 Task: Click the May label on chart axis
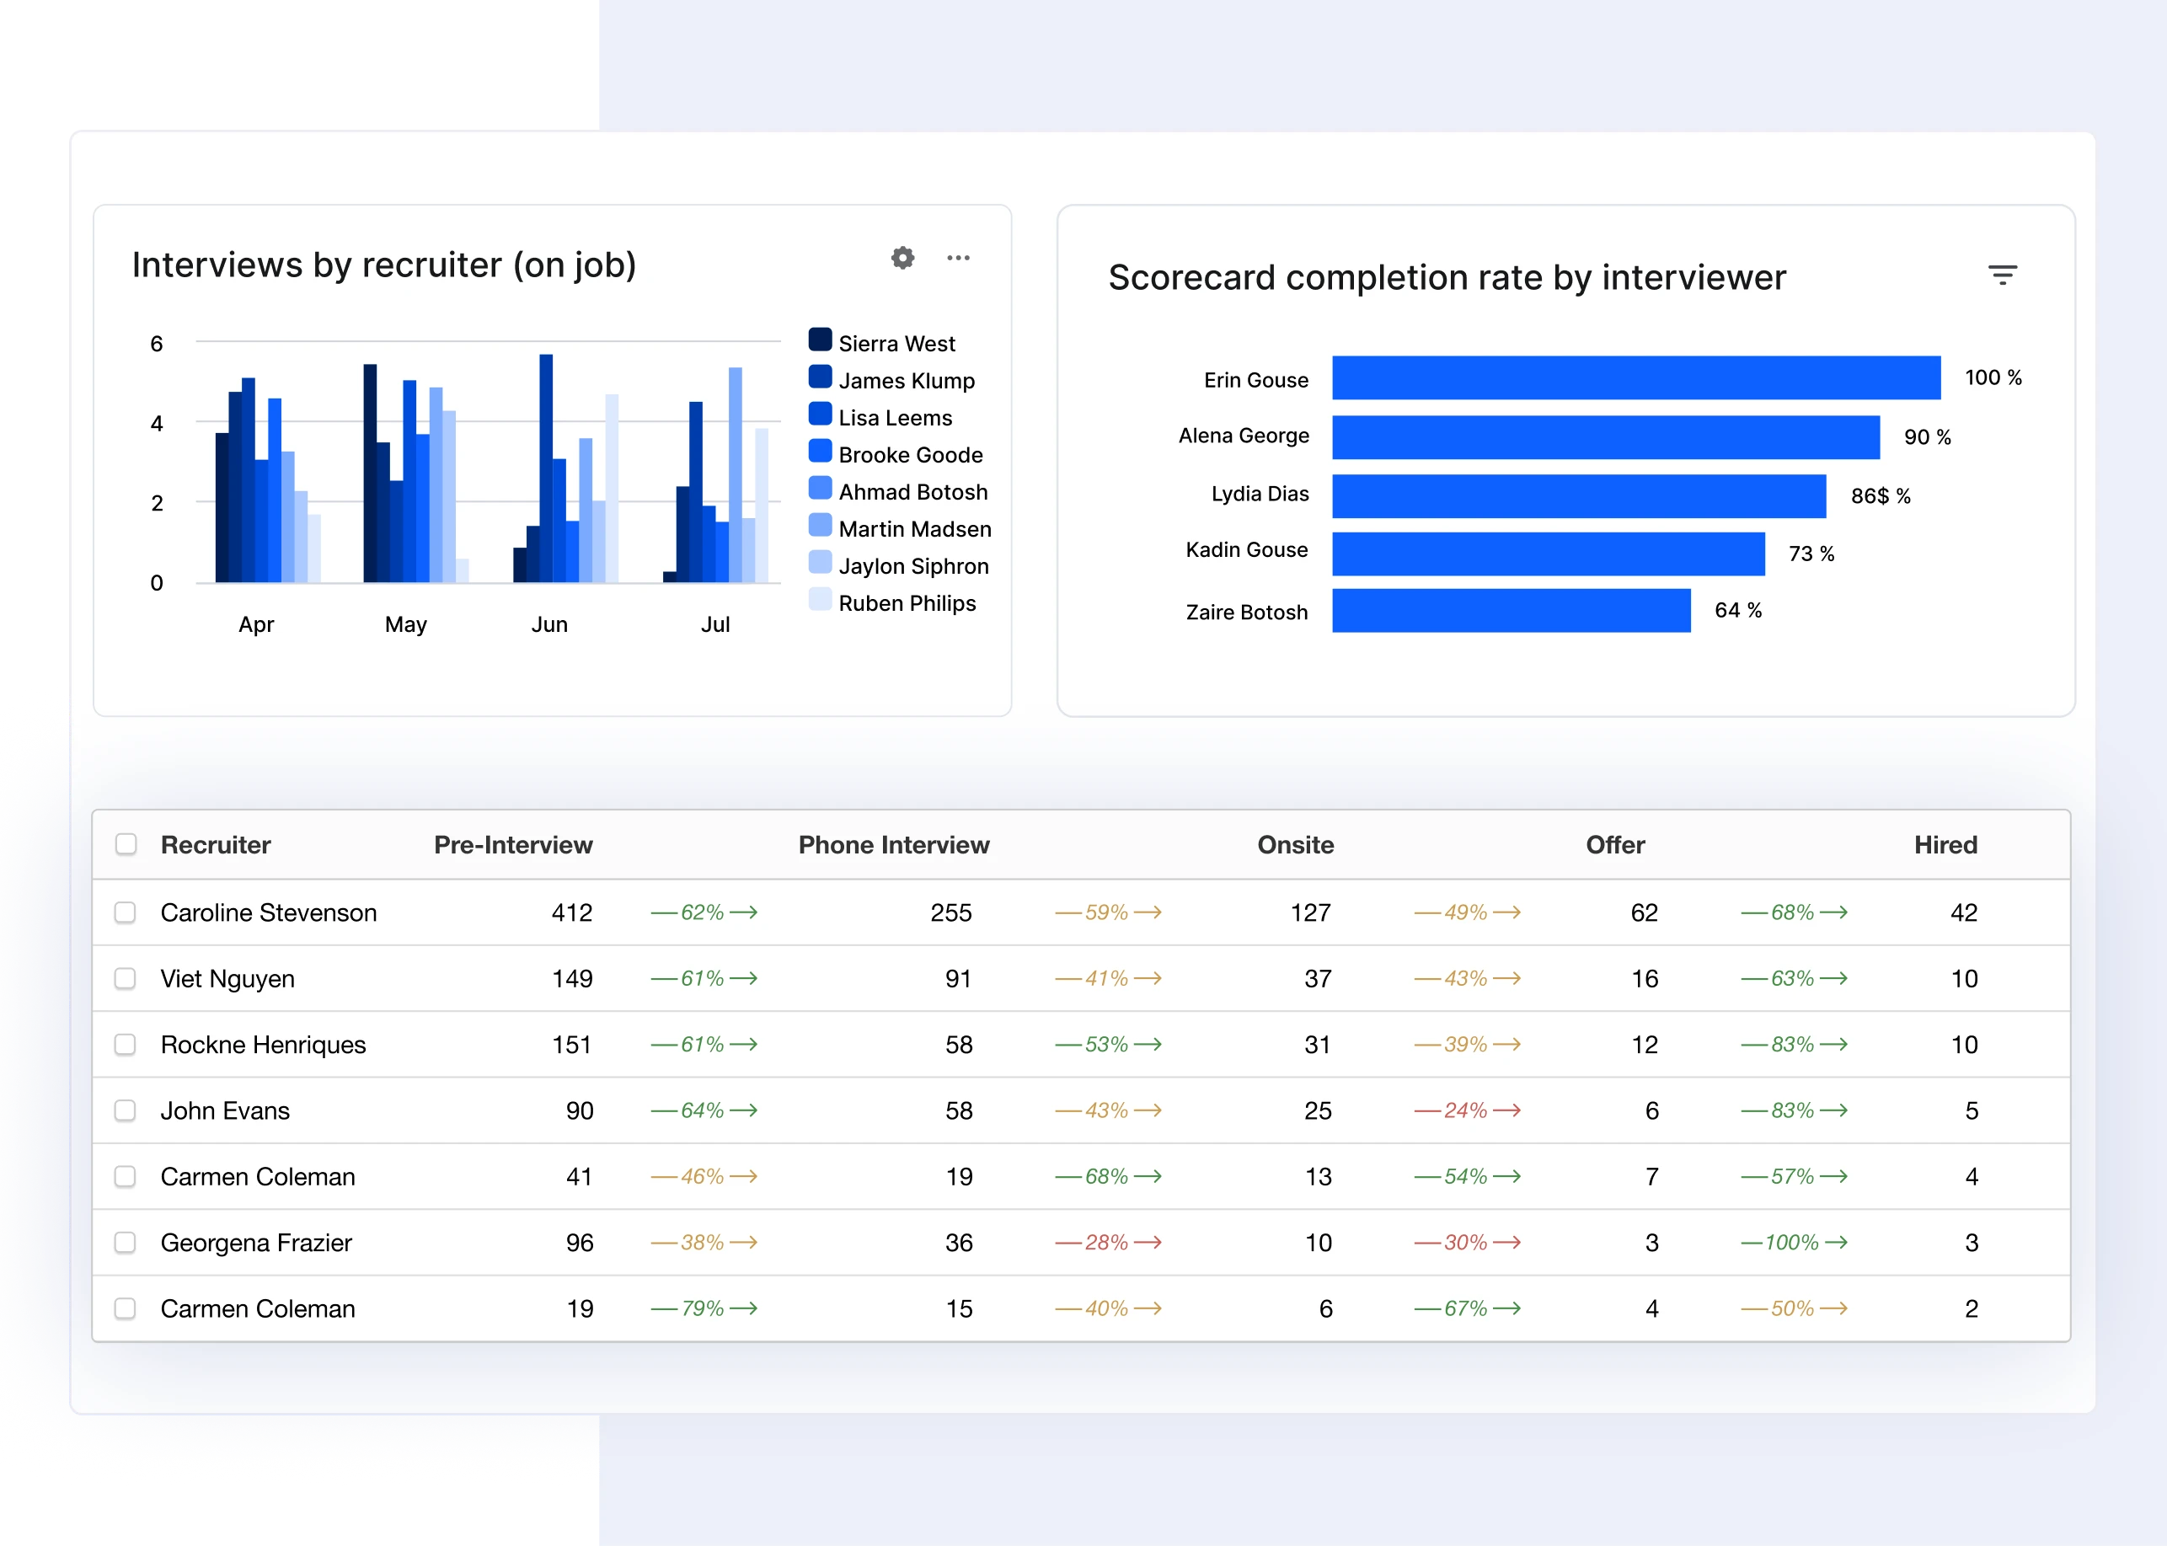pyautogui.click(x=405, y=624)
